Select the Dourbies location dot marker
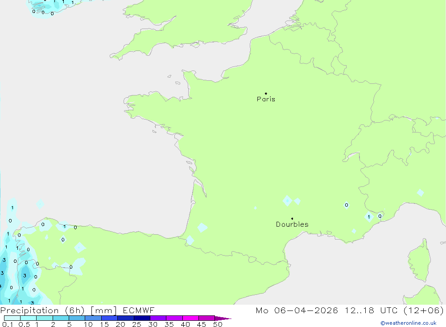 point(292,219)
